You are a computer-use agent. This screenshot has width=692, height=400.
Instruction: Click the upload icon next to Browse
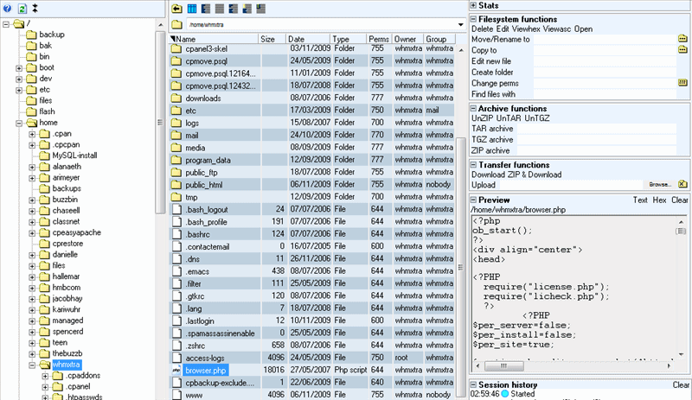tap(682, 184)
